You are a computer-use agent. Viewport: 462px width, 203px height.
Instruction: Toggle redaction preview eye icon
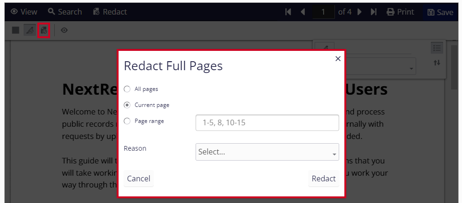click(64, 30)
